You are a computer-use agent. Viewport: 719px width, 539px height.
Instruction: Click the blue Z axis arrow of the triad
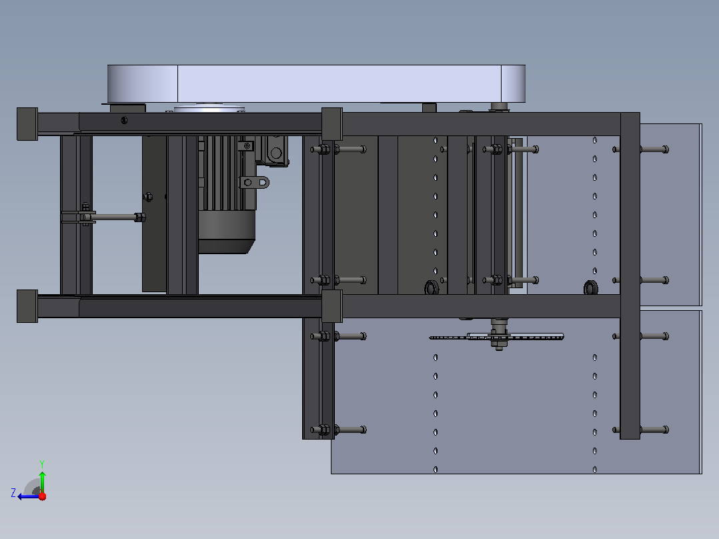click(x=27, y=496)
